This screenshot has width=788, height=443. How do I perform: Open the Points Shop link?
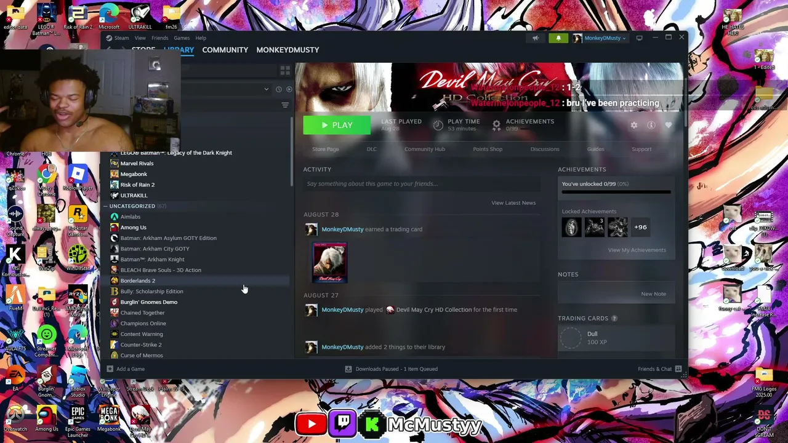tap(488, 149)
